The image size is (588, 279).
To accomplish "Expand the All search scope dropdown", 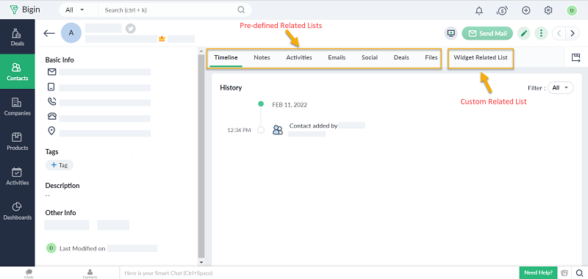I will (x=76, y=10).
